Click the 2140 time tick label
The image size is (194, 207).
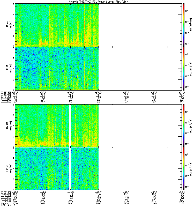click(x=154, y=203)
